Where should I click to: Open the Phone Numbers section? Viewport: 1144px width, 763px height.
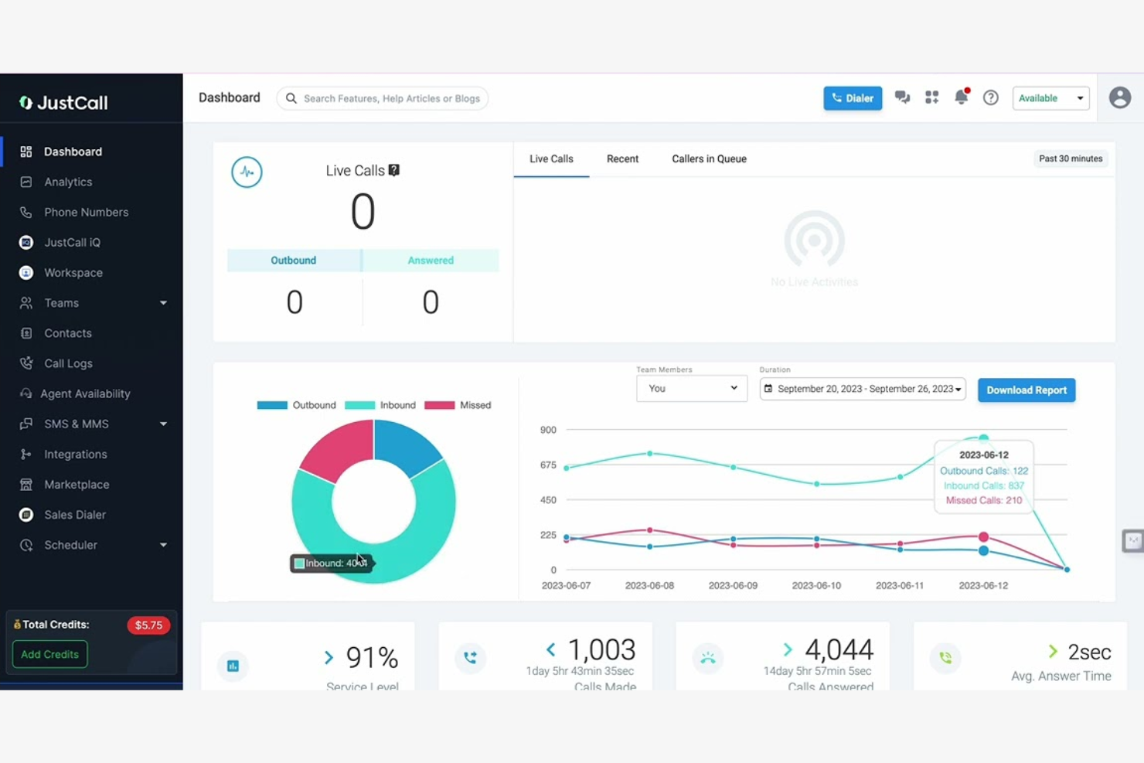(x=86, y=212)
